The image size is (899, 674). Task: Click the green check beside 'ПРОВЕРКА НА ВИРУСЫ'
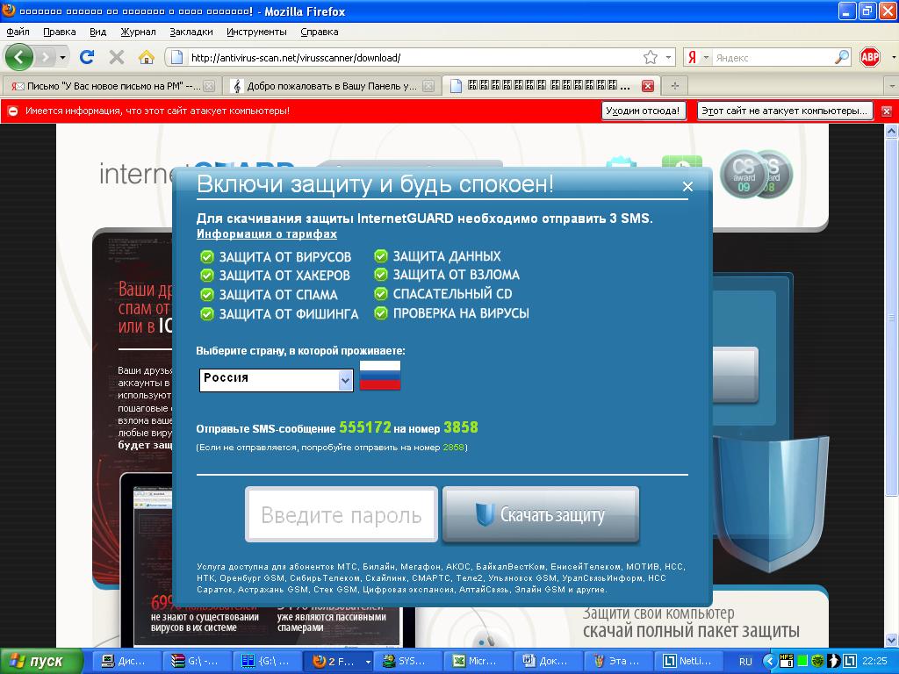coord(381,313)
